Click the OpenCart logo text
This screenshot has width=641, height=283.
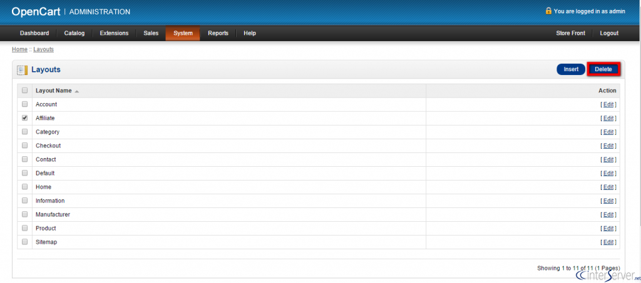(36, 11)
